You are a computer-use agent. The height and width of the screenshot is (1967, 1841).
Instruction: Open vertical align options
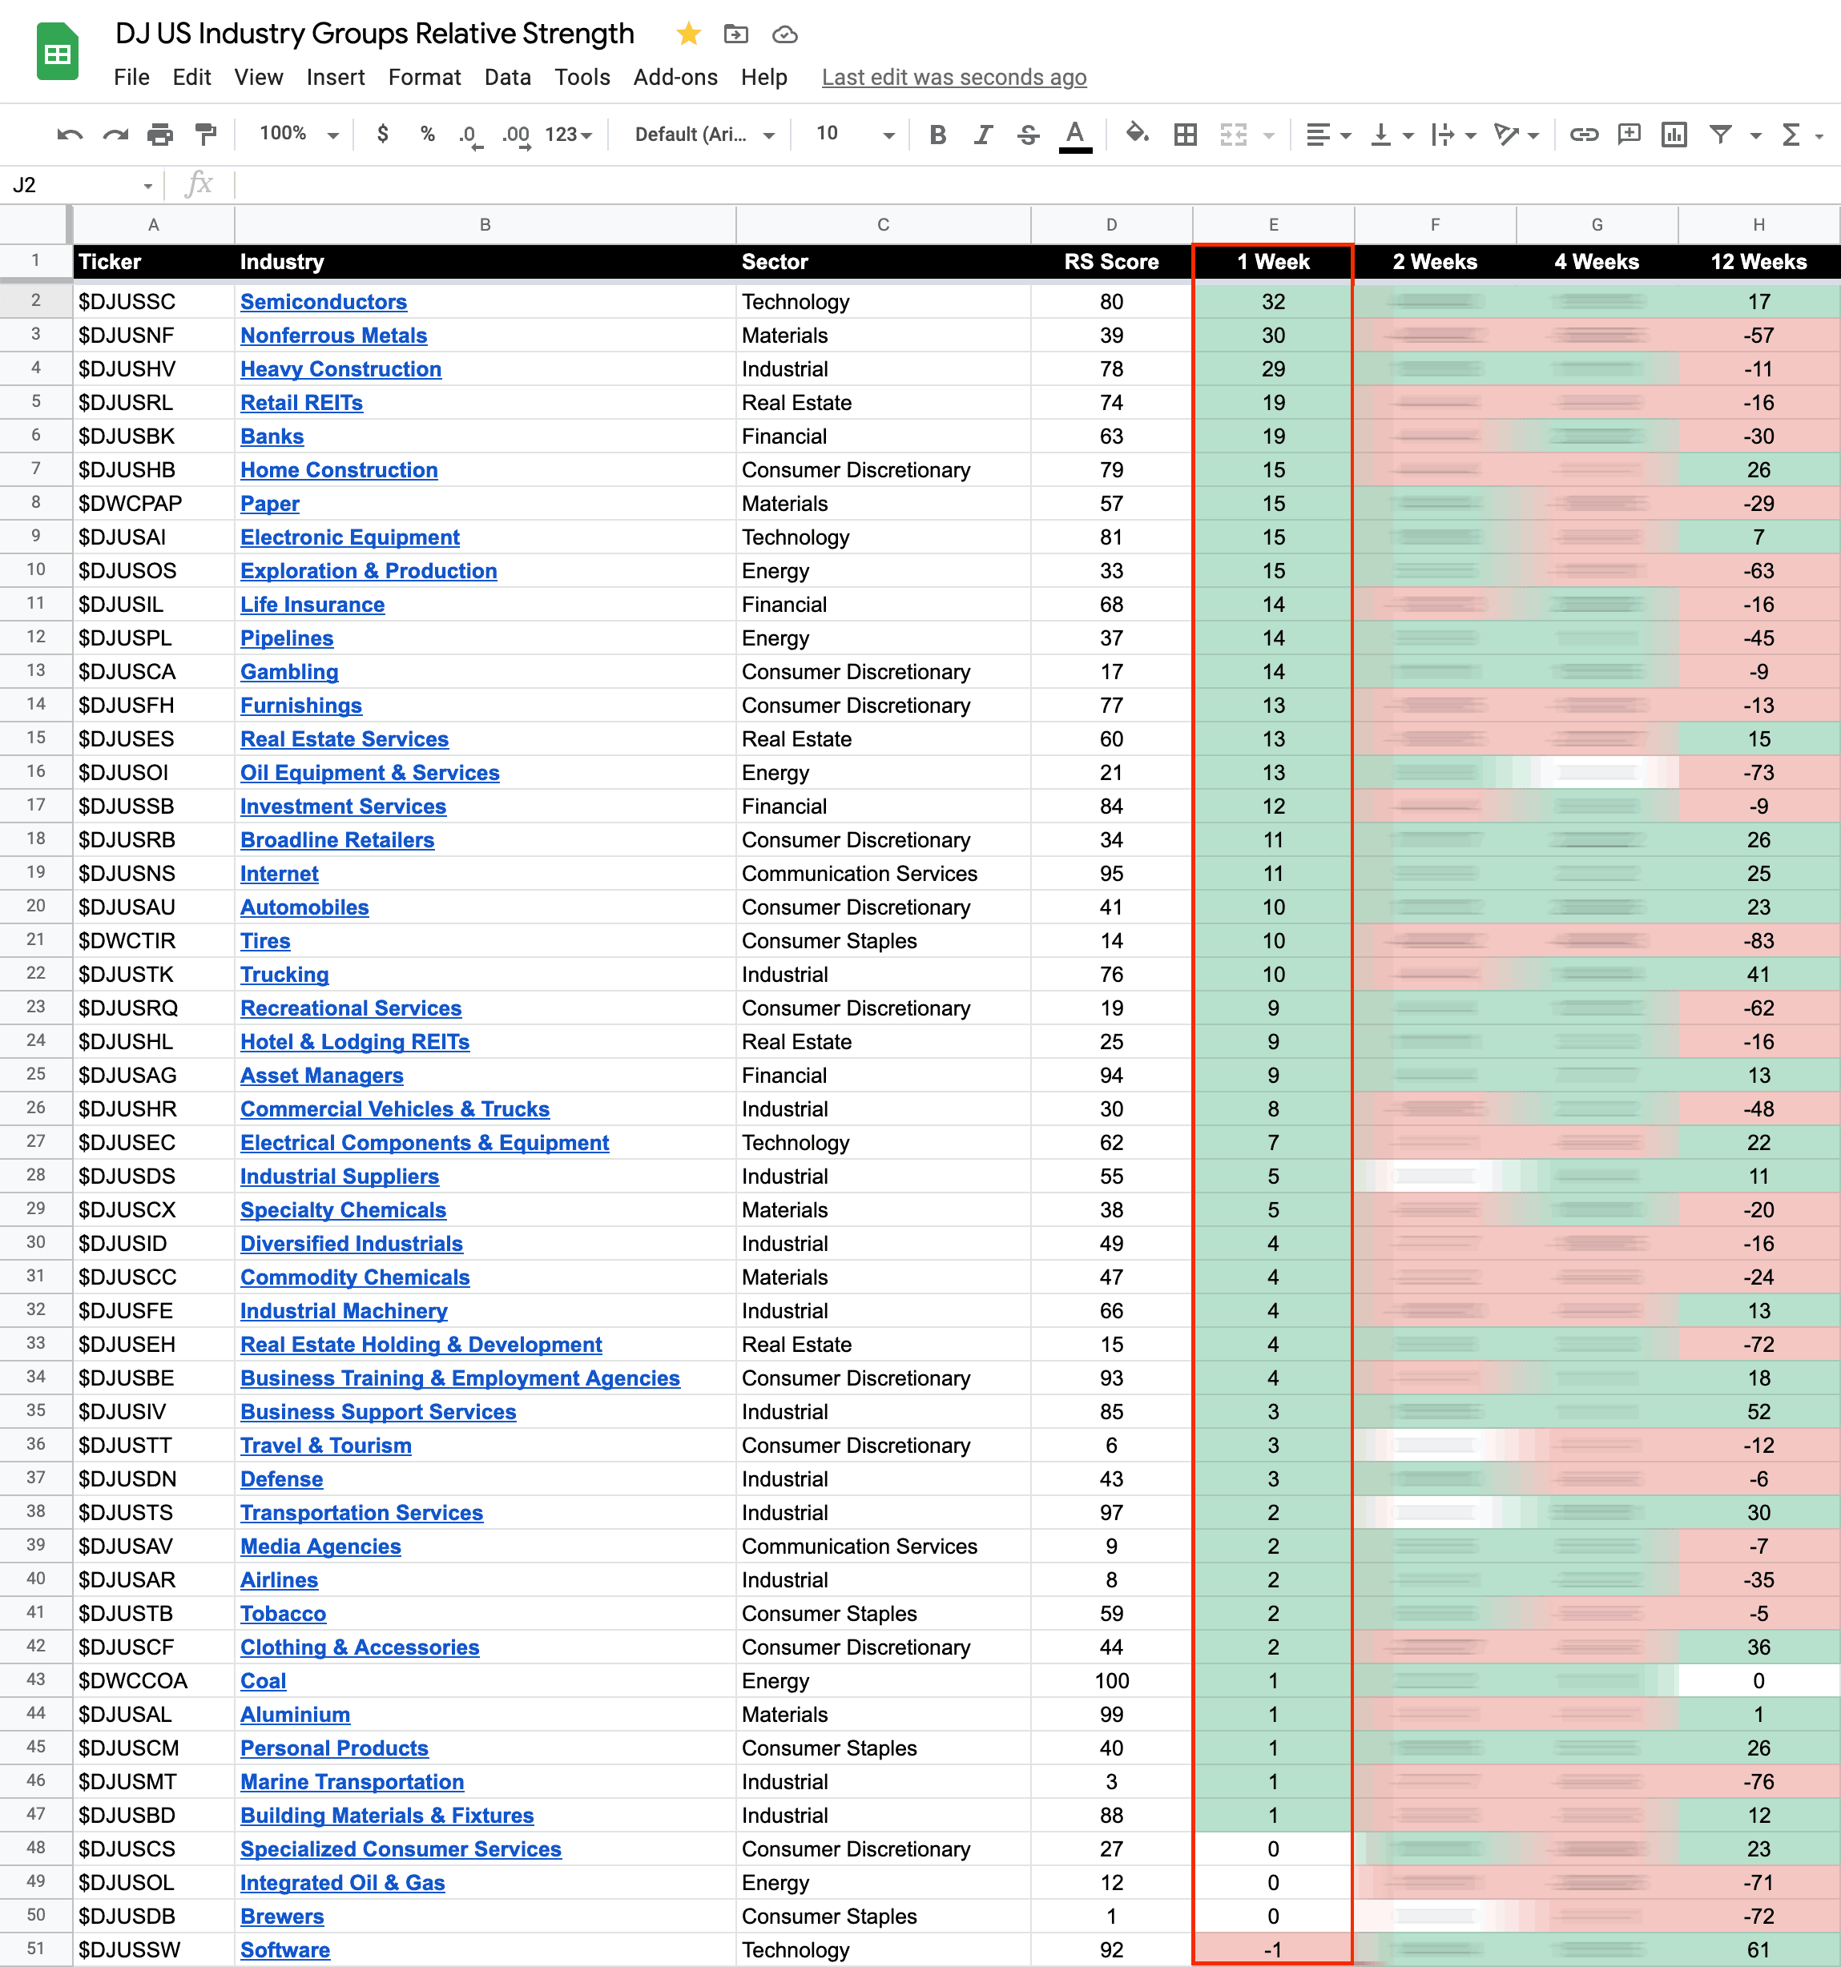click(x=1391, y=135)
